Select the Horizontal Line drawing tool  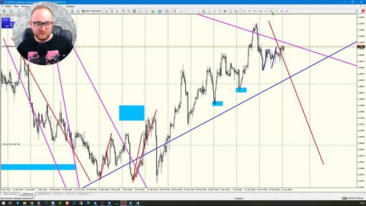point(193,11)
